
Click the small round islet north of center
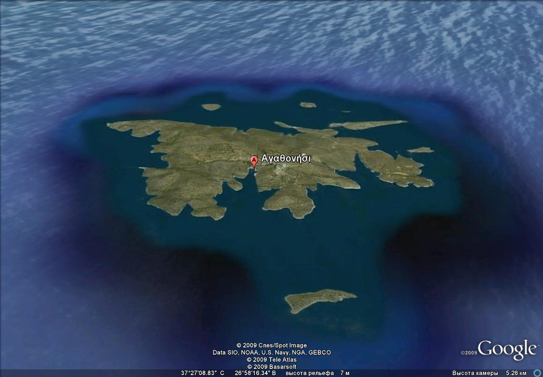tap(308, 105)
